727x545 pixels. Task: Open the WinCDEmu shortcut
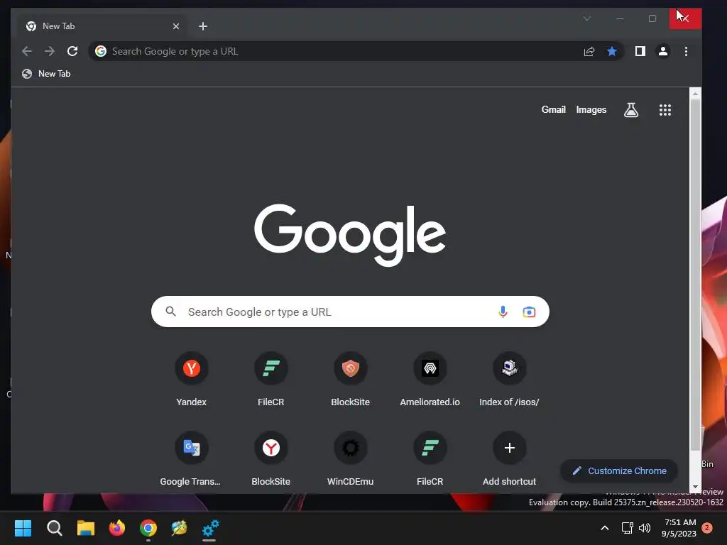(351, 459)
